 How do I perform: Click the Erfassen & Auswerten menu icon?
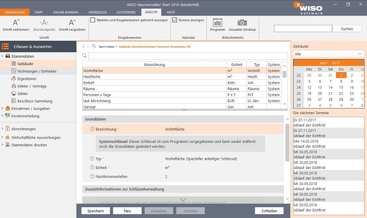click(x=6, y=46)
